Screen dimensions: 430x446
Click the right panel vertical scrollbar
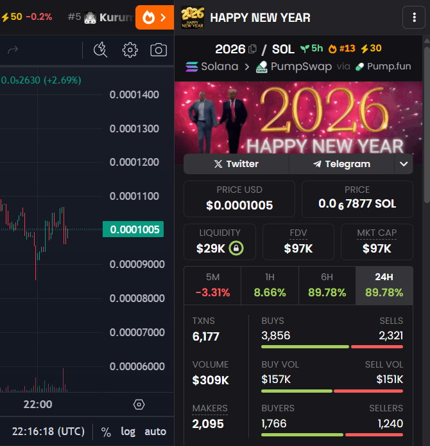[x=427, y=125]
